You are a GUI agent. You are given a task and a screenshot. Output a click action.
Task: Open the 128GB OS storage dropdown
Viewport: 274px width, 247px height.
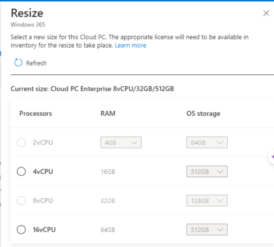click(x=207, y=201)
